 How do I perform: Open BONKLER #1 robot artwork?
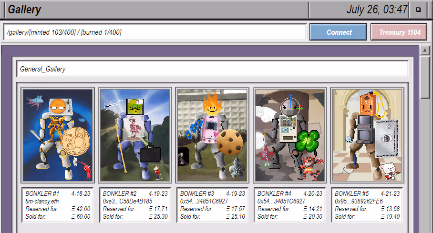[57, 135]
